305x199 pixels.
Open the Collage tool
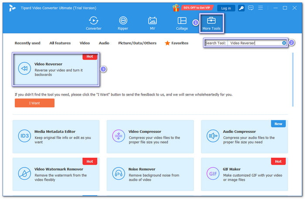(x=182, y=23)
